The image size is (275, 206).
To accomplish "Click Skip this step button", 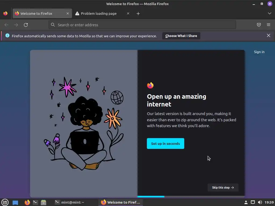I will click(223, 187).
